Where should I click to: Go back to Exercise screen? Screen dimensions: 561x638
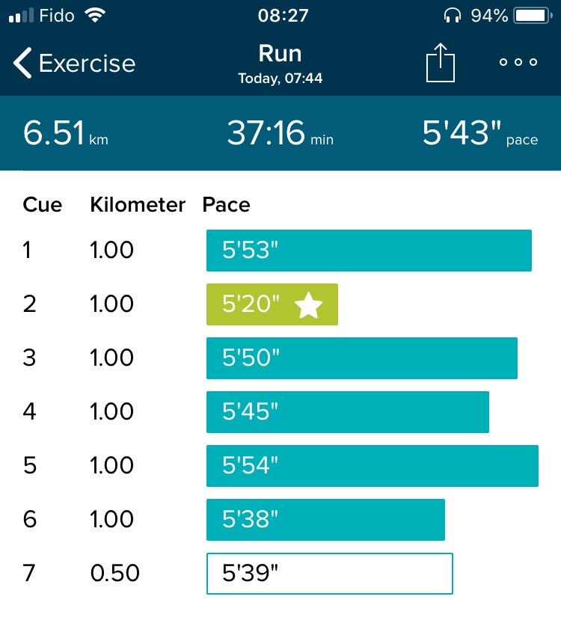coord(75,64)
